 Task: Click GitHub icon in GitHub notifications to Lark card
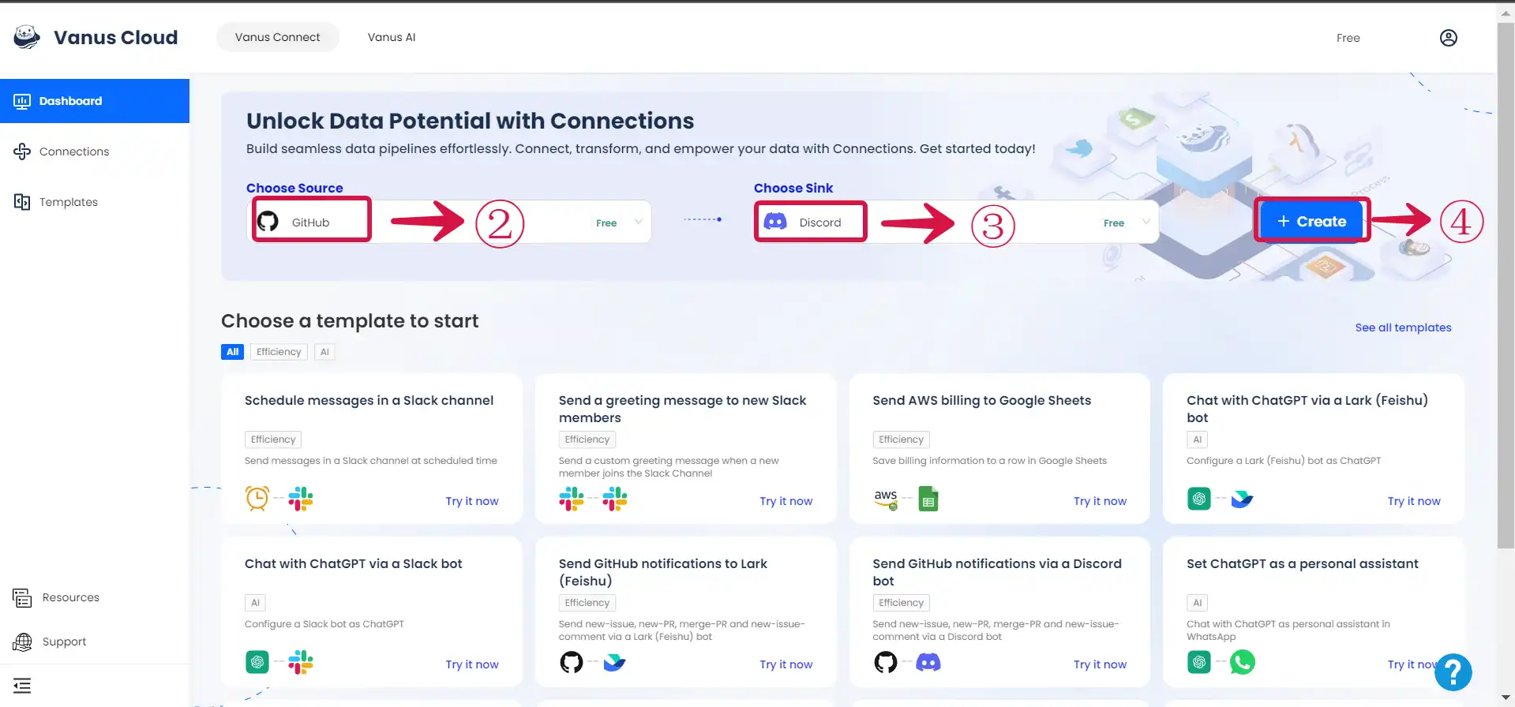click(572, 662)
